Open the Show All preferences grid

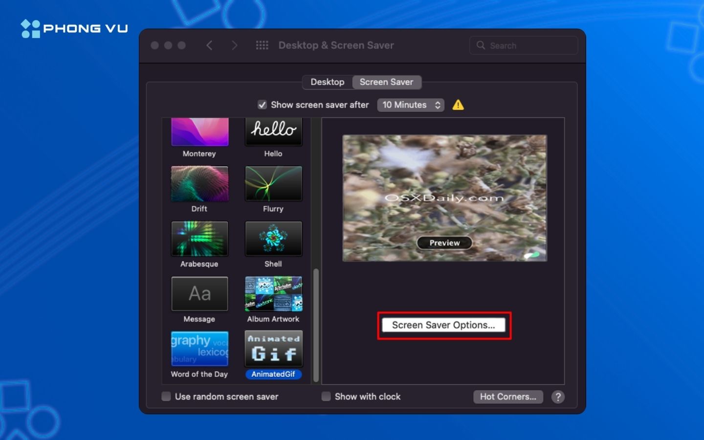tap(262, 45)
